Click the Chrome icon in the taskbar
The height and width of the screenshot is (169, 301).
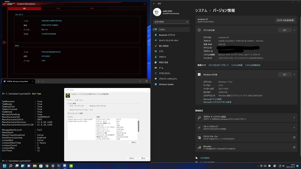47,166
